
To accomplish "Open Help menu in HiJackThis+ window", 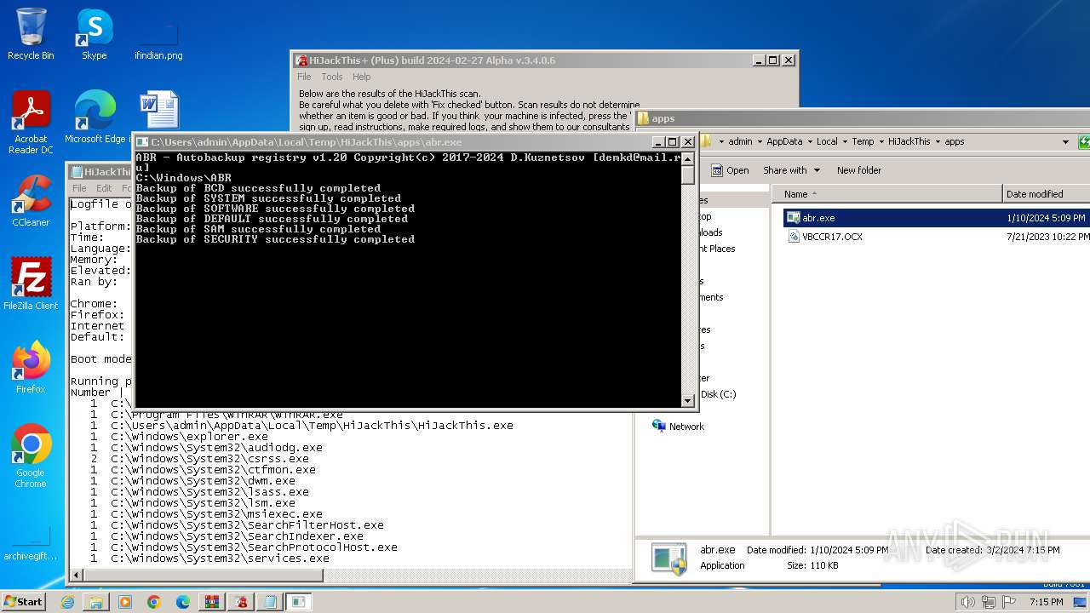I will [362, 77].
